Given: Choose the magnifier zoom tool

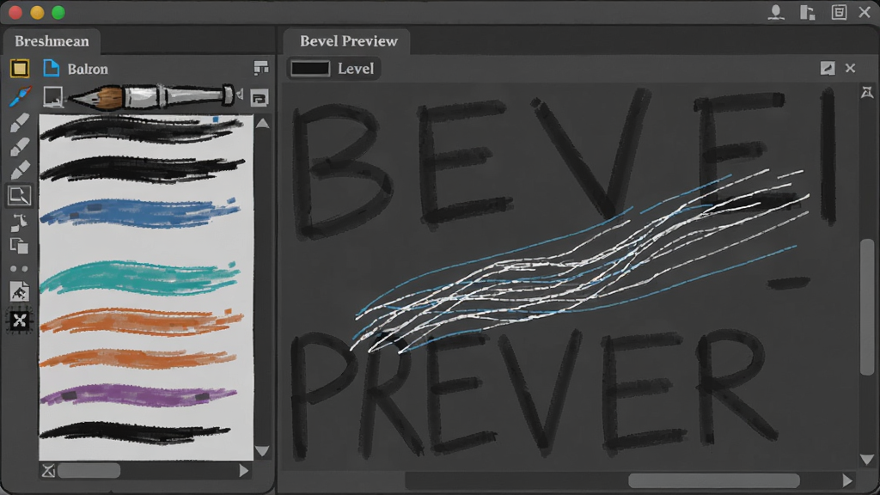Looking at the screenshot, I should click(20, 196).
